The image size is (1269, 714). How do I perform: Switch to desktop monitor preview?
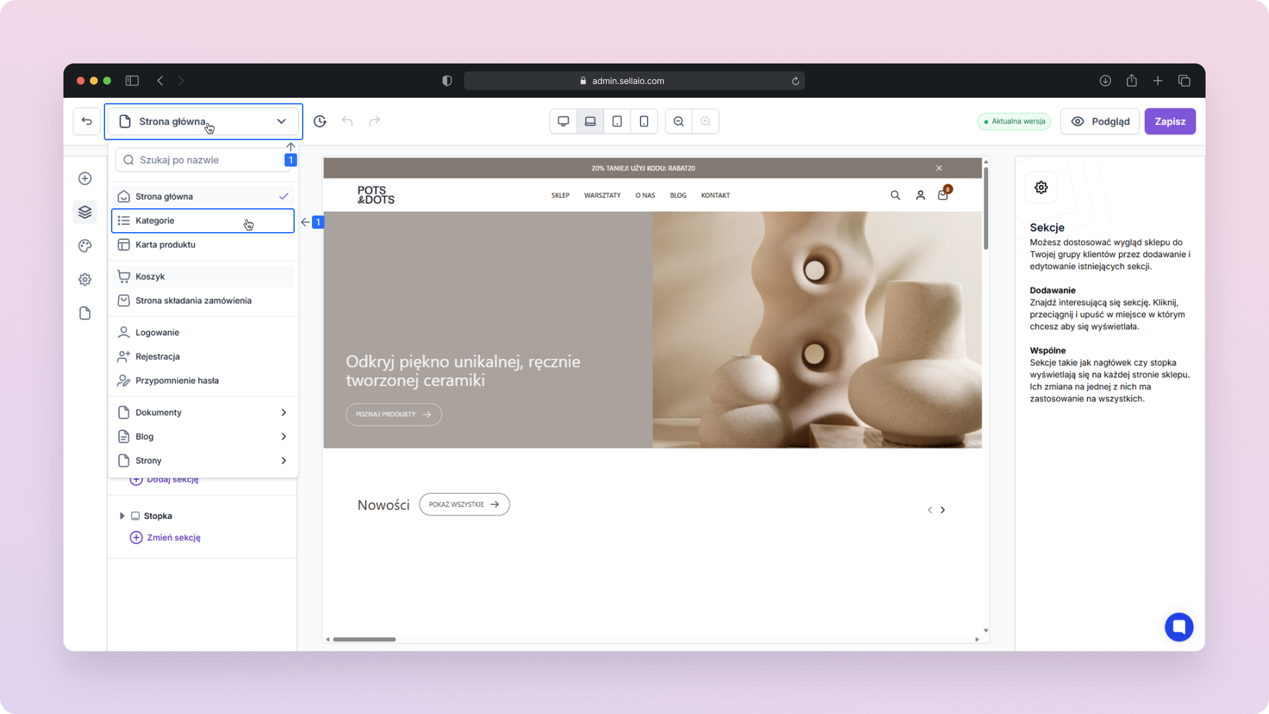(x=563, y=122)
